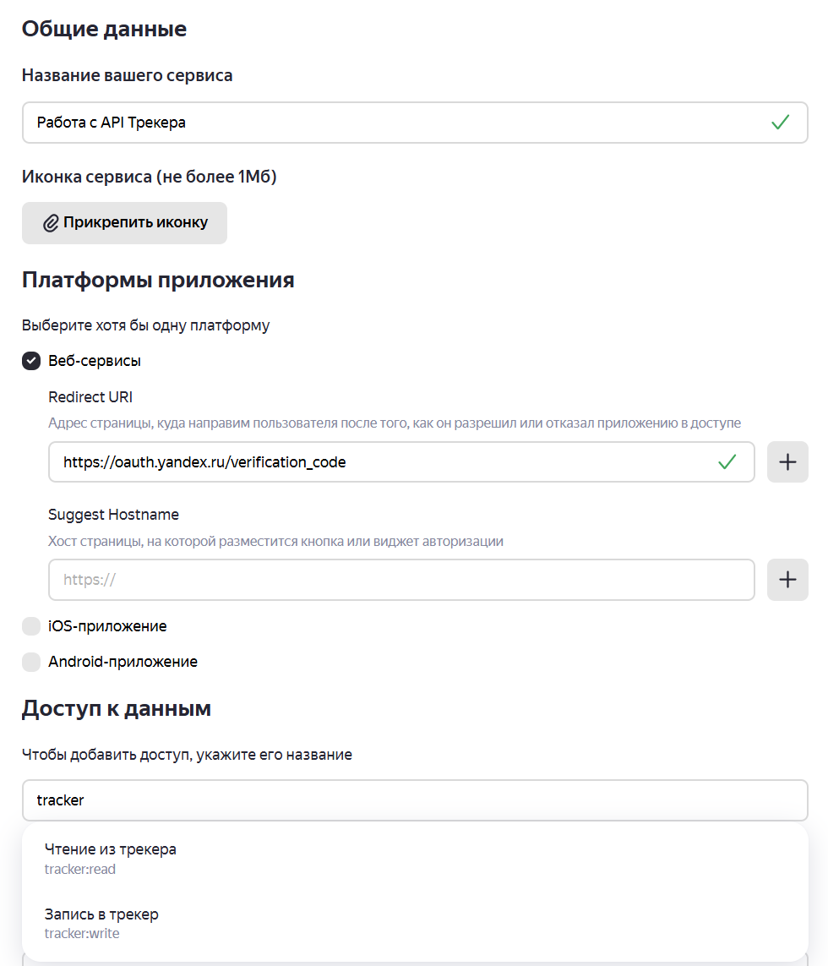Viewport: 828px width, 966px height.
Task: Click green checkmark in Redirect URI field
Action: coord(727,461)
